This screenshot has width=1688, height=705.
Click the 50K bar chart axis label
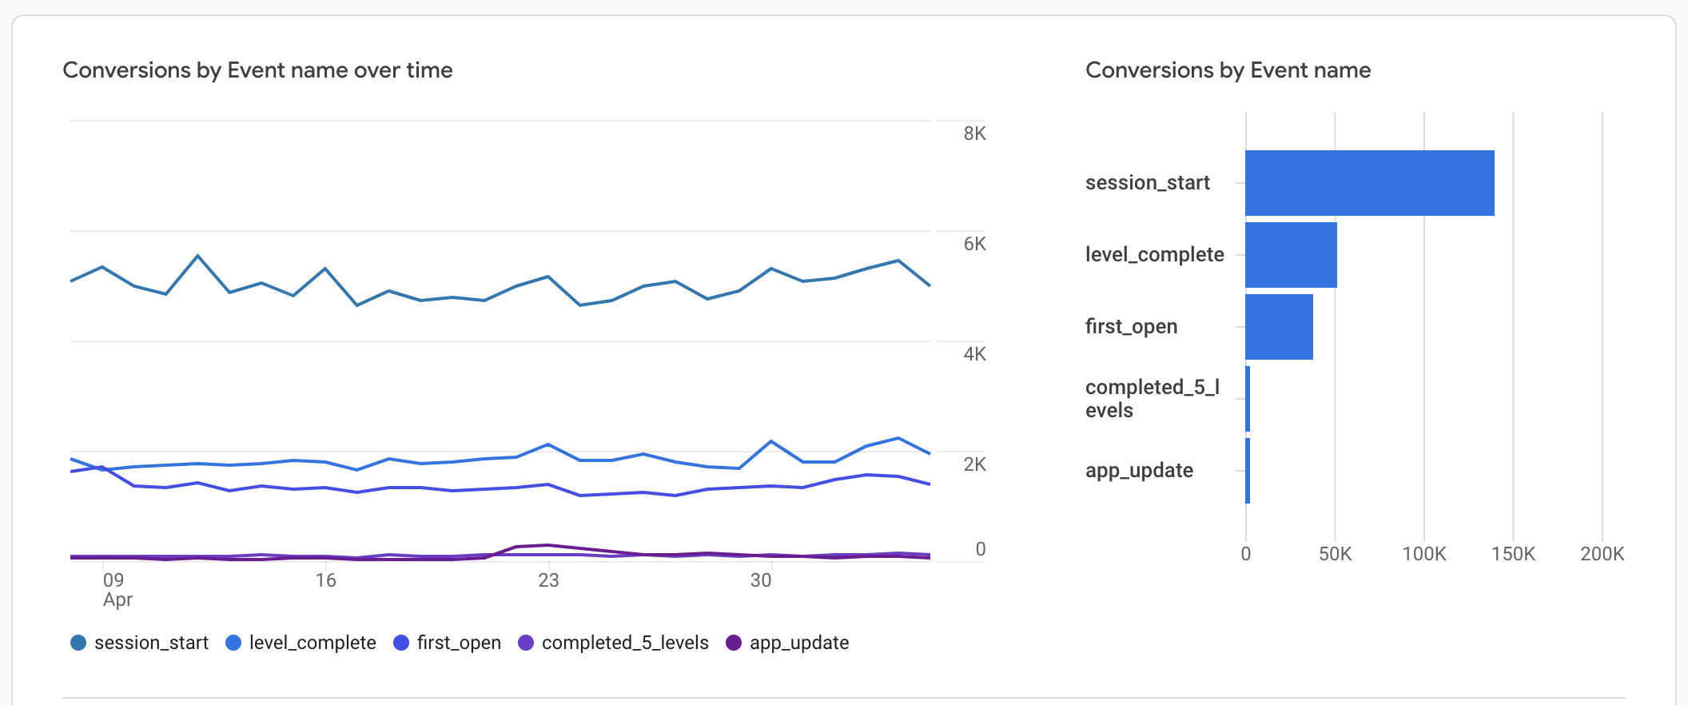coord(1336,554)
